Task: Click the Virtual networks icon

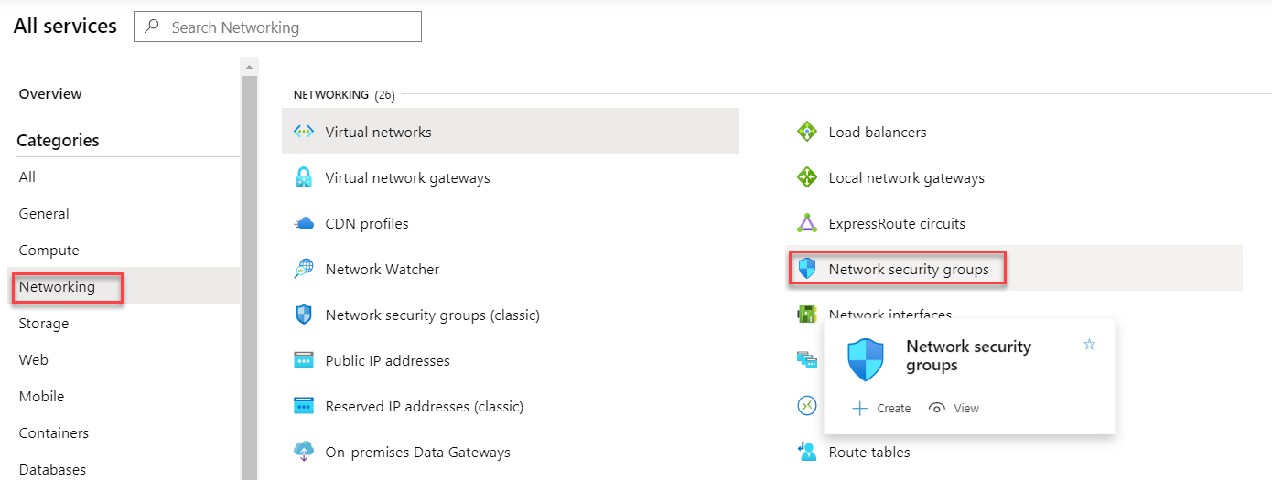Action: 304,132
